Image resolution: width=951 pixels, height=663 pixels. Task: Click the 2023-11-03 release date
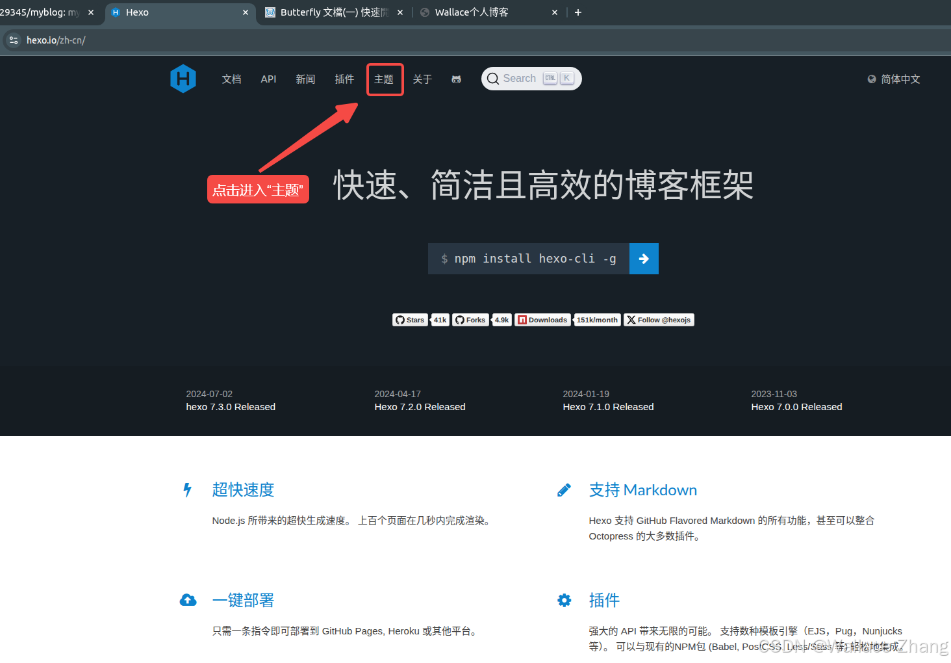click(x=774, y=394)
